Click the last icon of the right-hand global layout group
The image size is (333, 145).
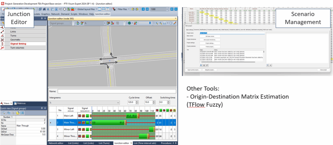click(x=108, y=9)
